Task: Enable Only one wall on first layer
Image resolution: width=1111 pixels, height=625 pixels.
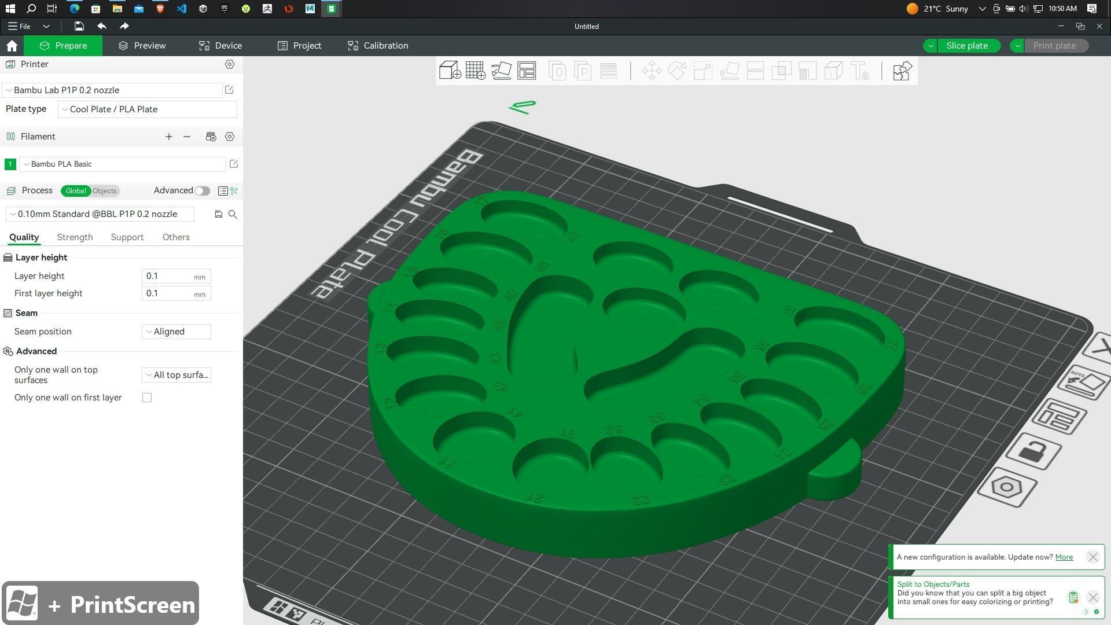Action: click(147, 398)
